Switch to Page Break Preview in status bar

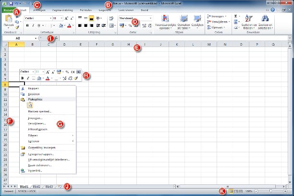(241, 191)
